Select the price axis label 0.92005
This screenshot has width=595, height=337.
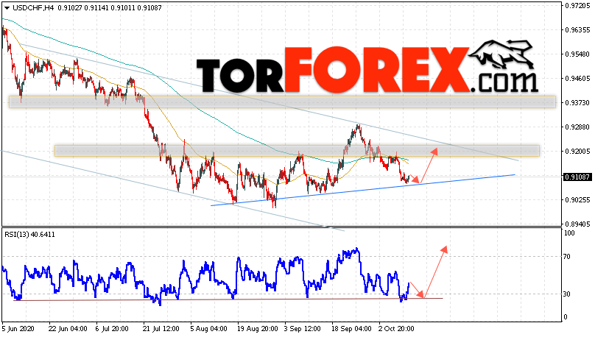click(577, 152)
